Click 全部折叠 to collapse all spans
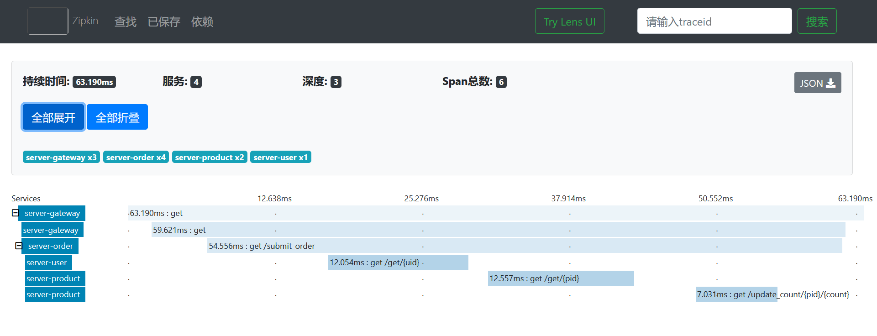Viewport: 877px width, 336px height. 117,117
